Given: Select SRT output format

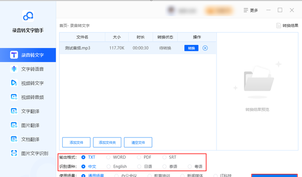Looking at the screenshot, I should pos(169,157).
